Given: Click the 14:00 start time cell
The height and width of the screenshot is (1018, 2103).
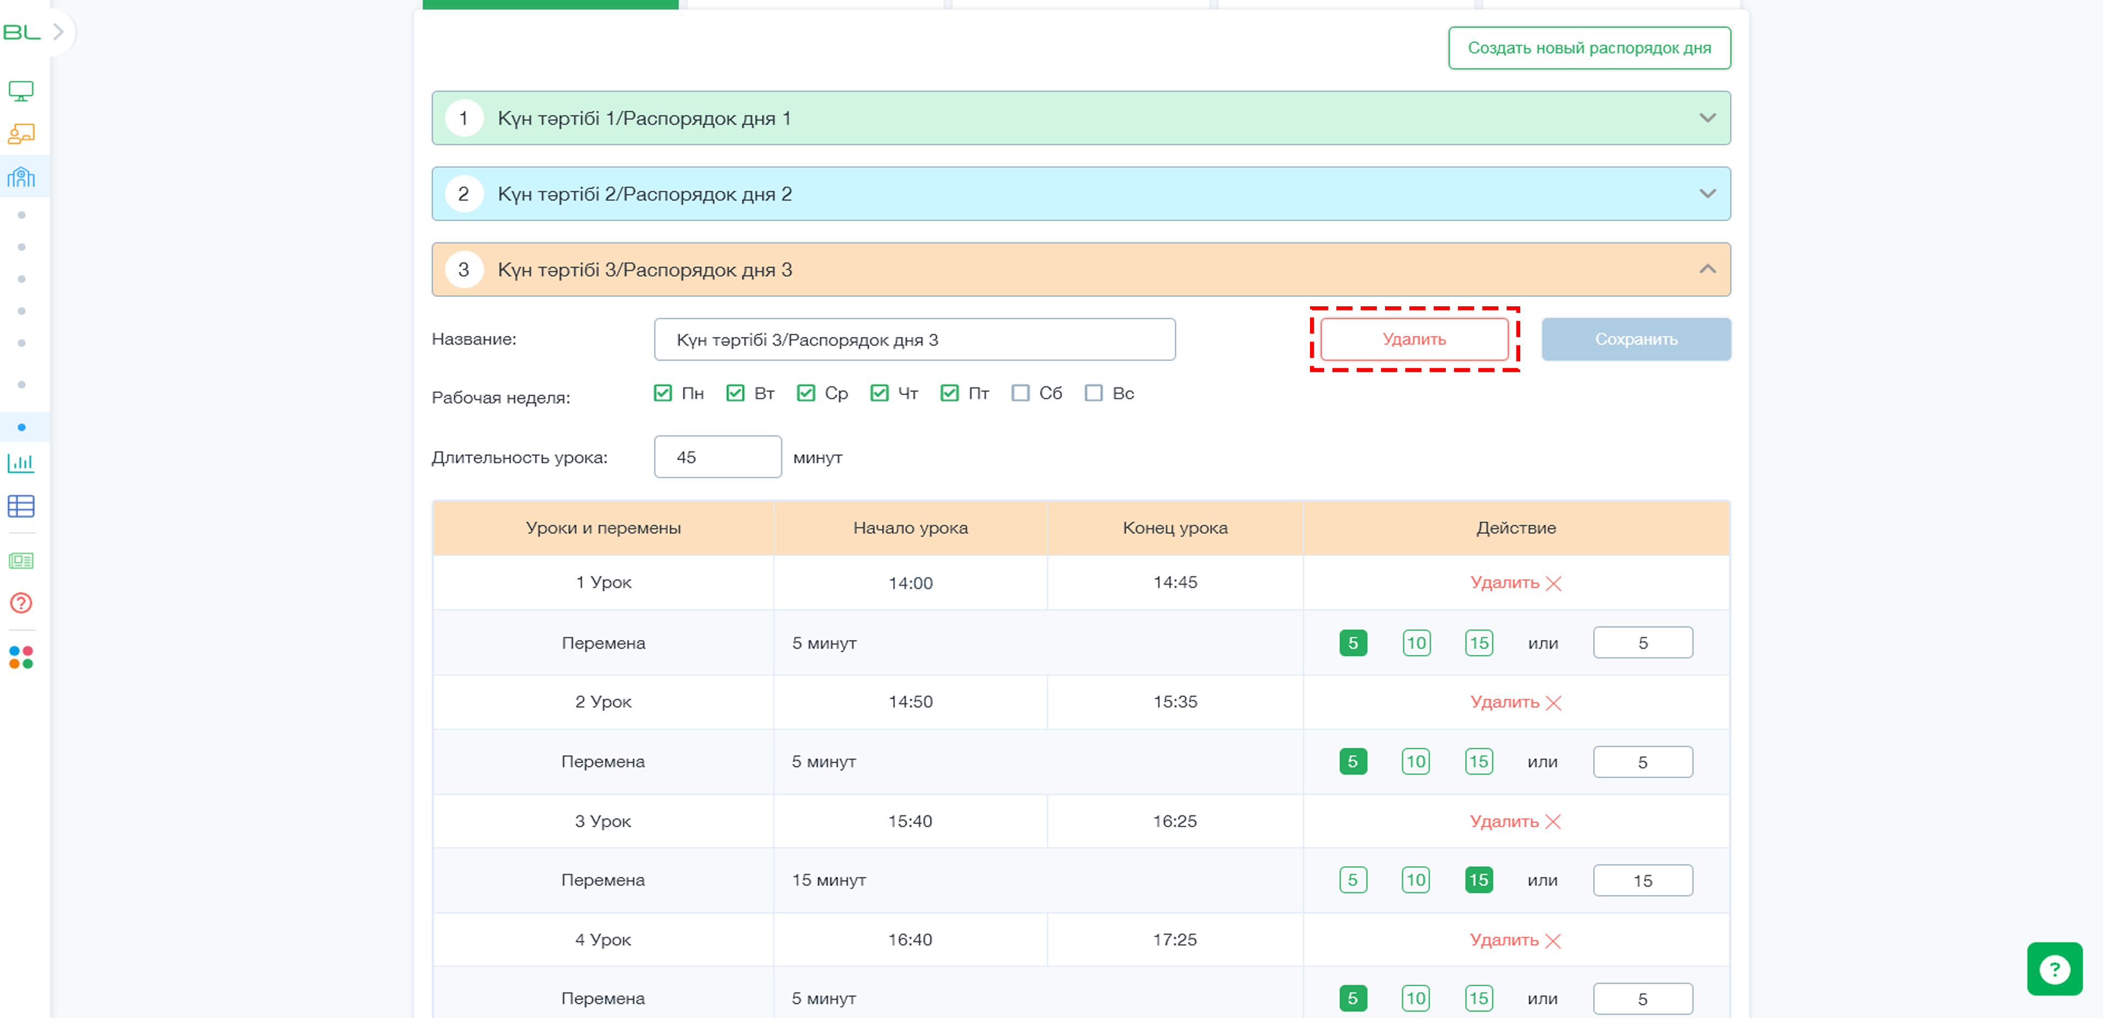Looking at the screenshot, I should click(x=910, y=582).
